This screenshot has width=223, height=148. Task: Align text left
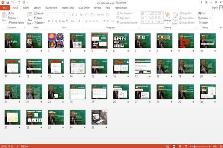tap(86, 21)
